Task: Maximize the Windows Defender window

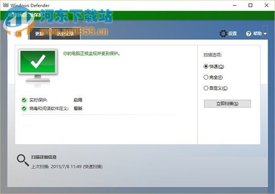Action: coord(250,5)
